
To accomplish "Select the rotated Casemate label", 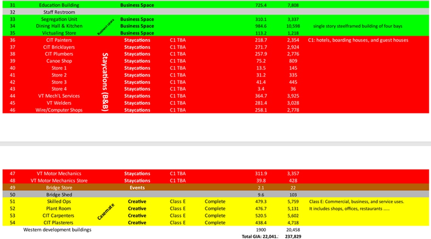I will tap(105, 212).
